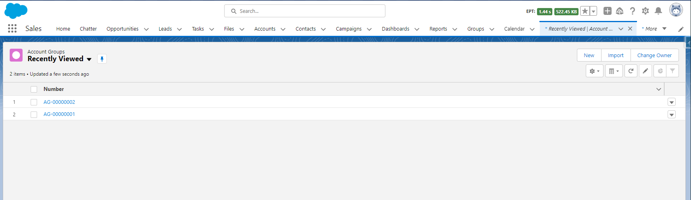
Task: Open the question mark Help menu
Action: 632,11
